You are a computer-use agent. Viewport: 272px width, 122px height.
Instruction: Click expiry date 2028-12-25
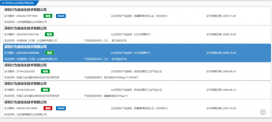pos(229,34)
